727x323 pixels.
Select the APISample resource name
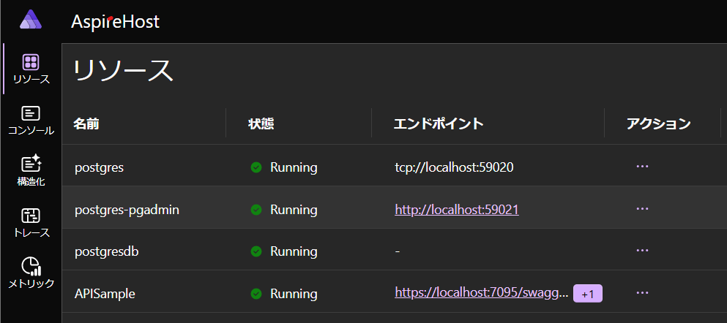[x=105, y=293]
